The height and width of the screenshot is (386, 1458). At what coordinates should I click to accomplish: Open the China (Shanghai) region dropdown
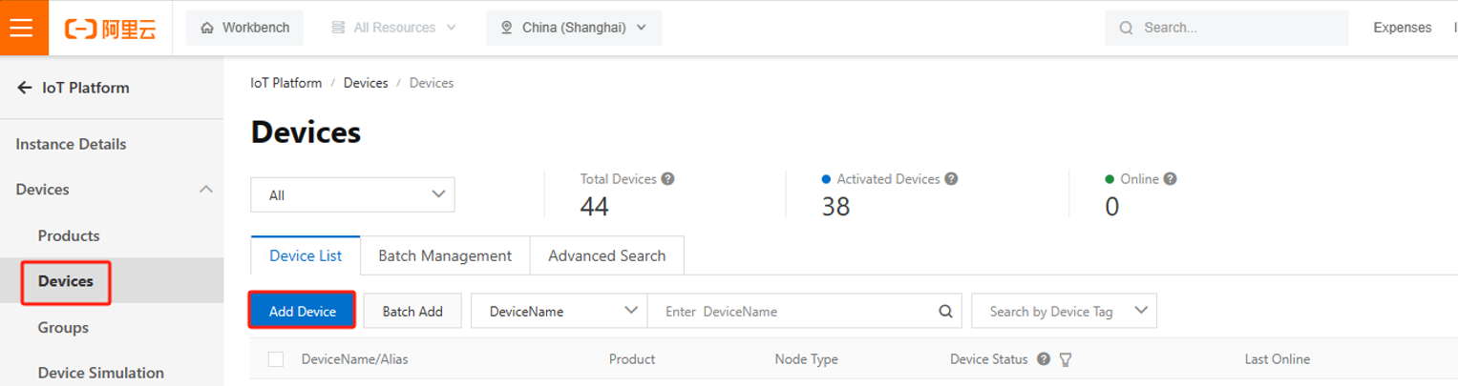[574, 28]
